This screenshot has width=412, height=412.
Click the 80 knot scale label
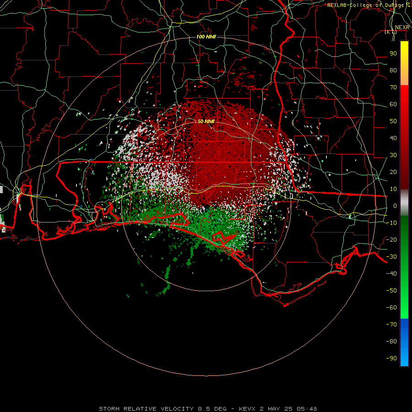point(393,70)
